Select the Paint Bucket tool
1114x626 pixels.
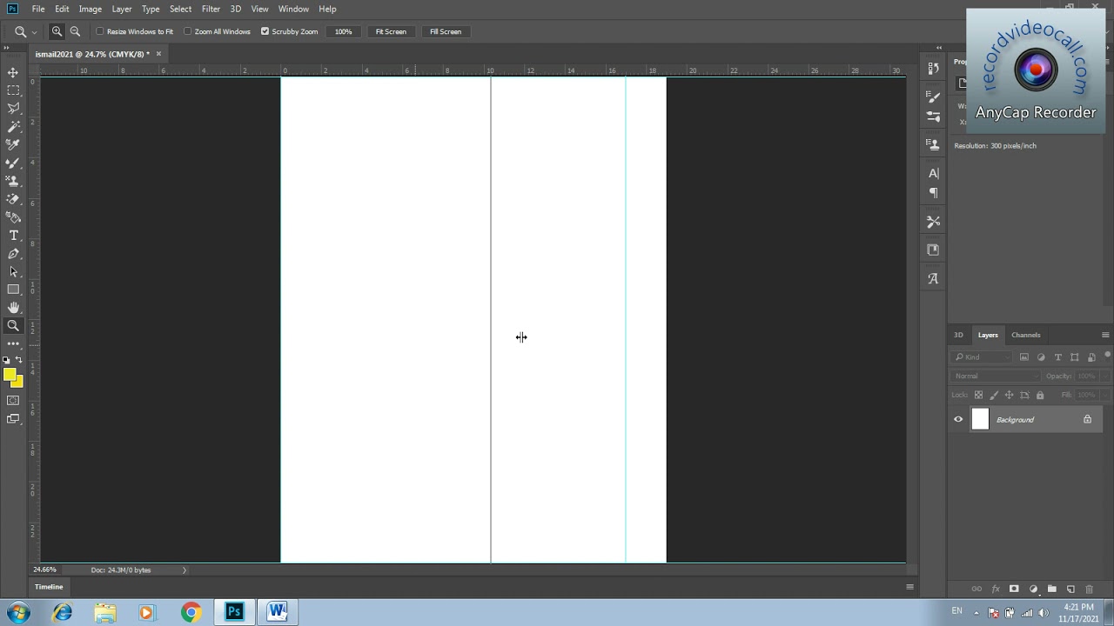[13, 217]
